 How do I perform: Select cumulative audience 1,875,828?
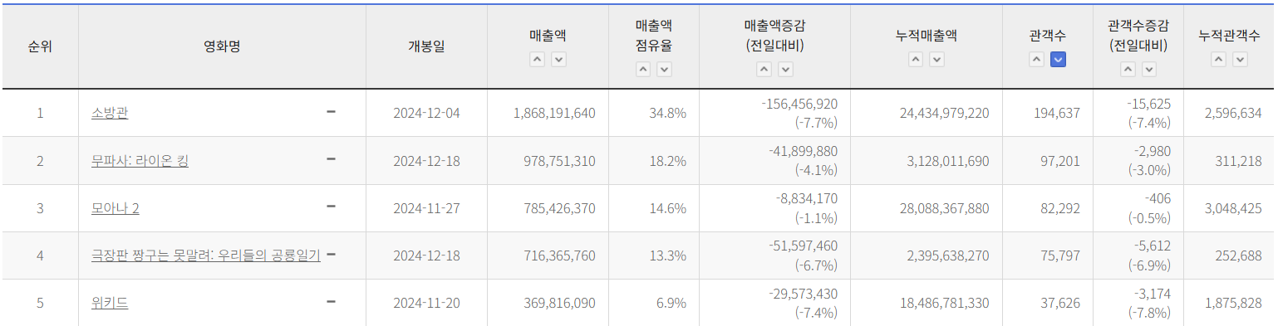pos(1233,304)
